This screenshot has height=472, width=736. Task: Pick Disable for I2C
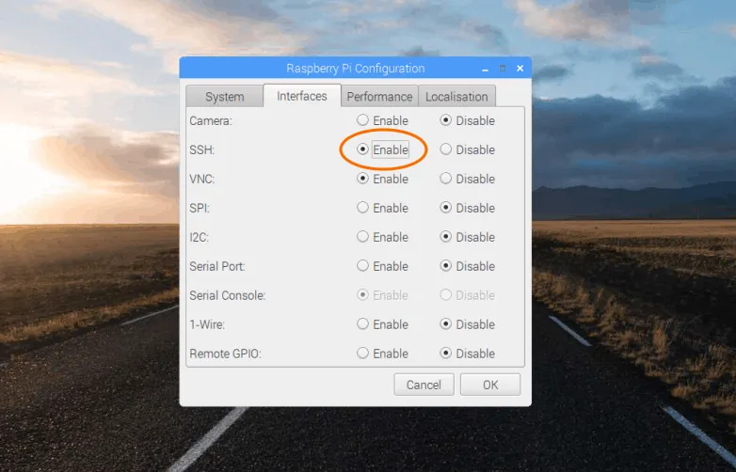pyautogui.click(x=467, y=237)
